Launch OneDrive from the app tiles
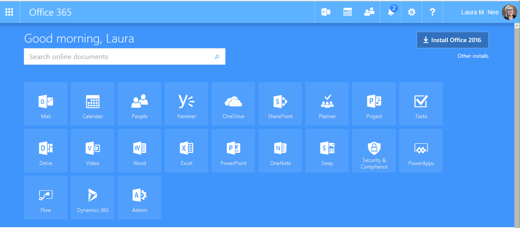This screenshot has height=228, width=520. [x=233, y=104]
